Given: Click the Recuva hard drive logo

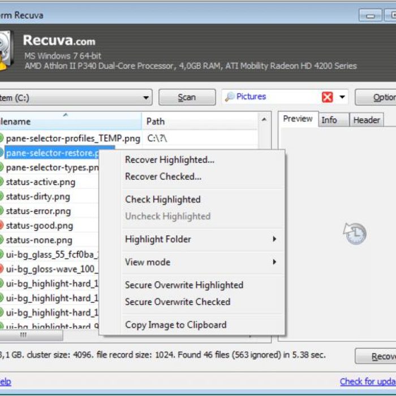Looking at the screenshot, I should pos(5,50).
